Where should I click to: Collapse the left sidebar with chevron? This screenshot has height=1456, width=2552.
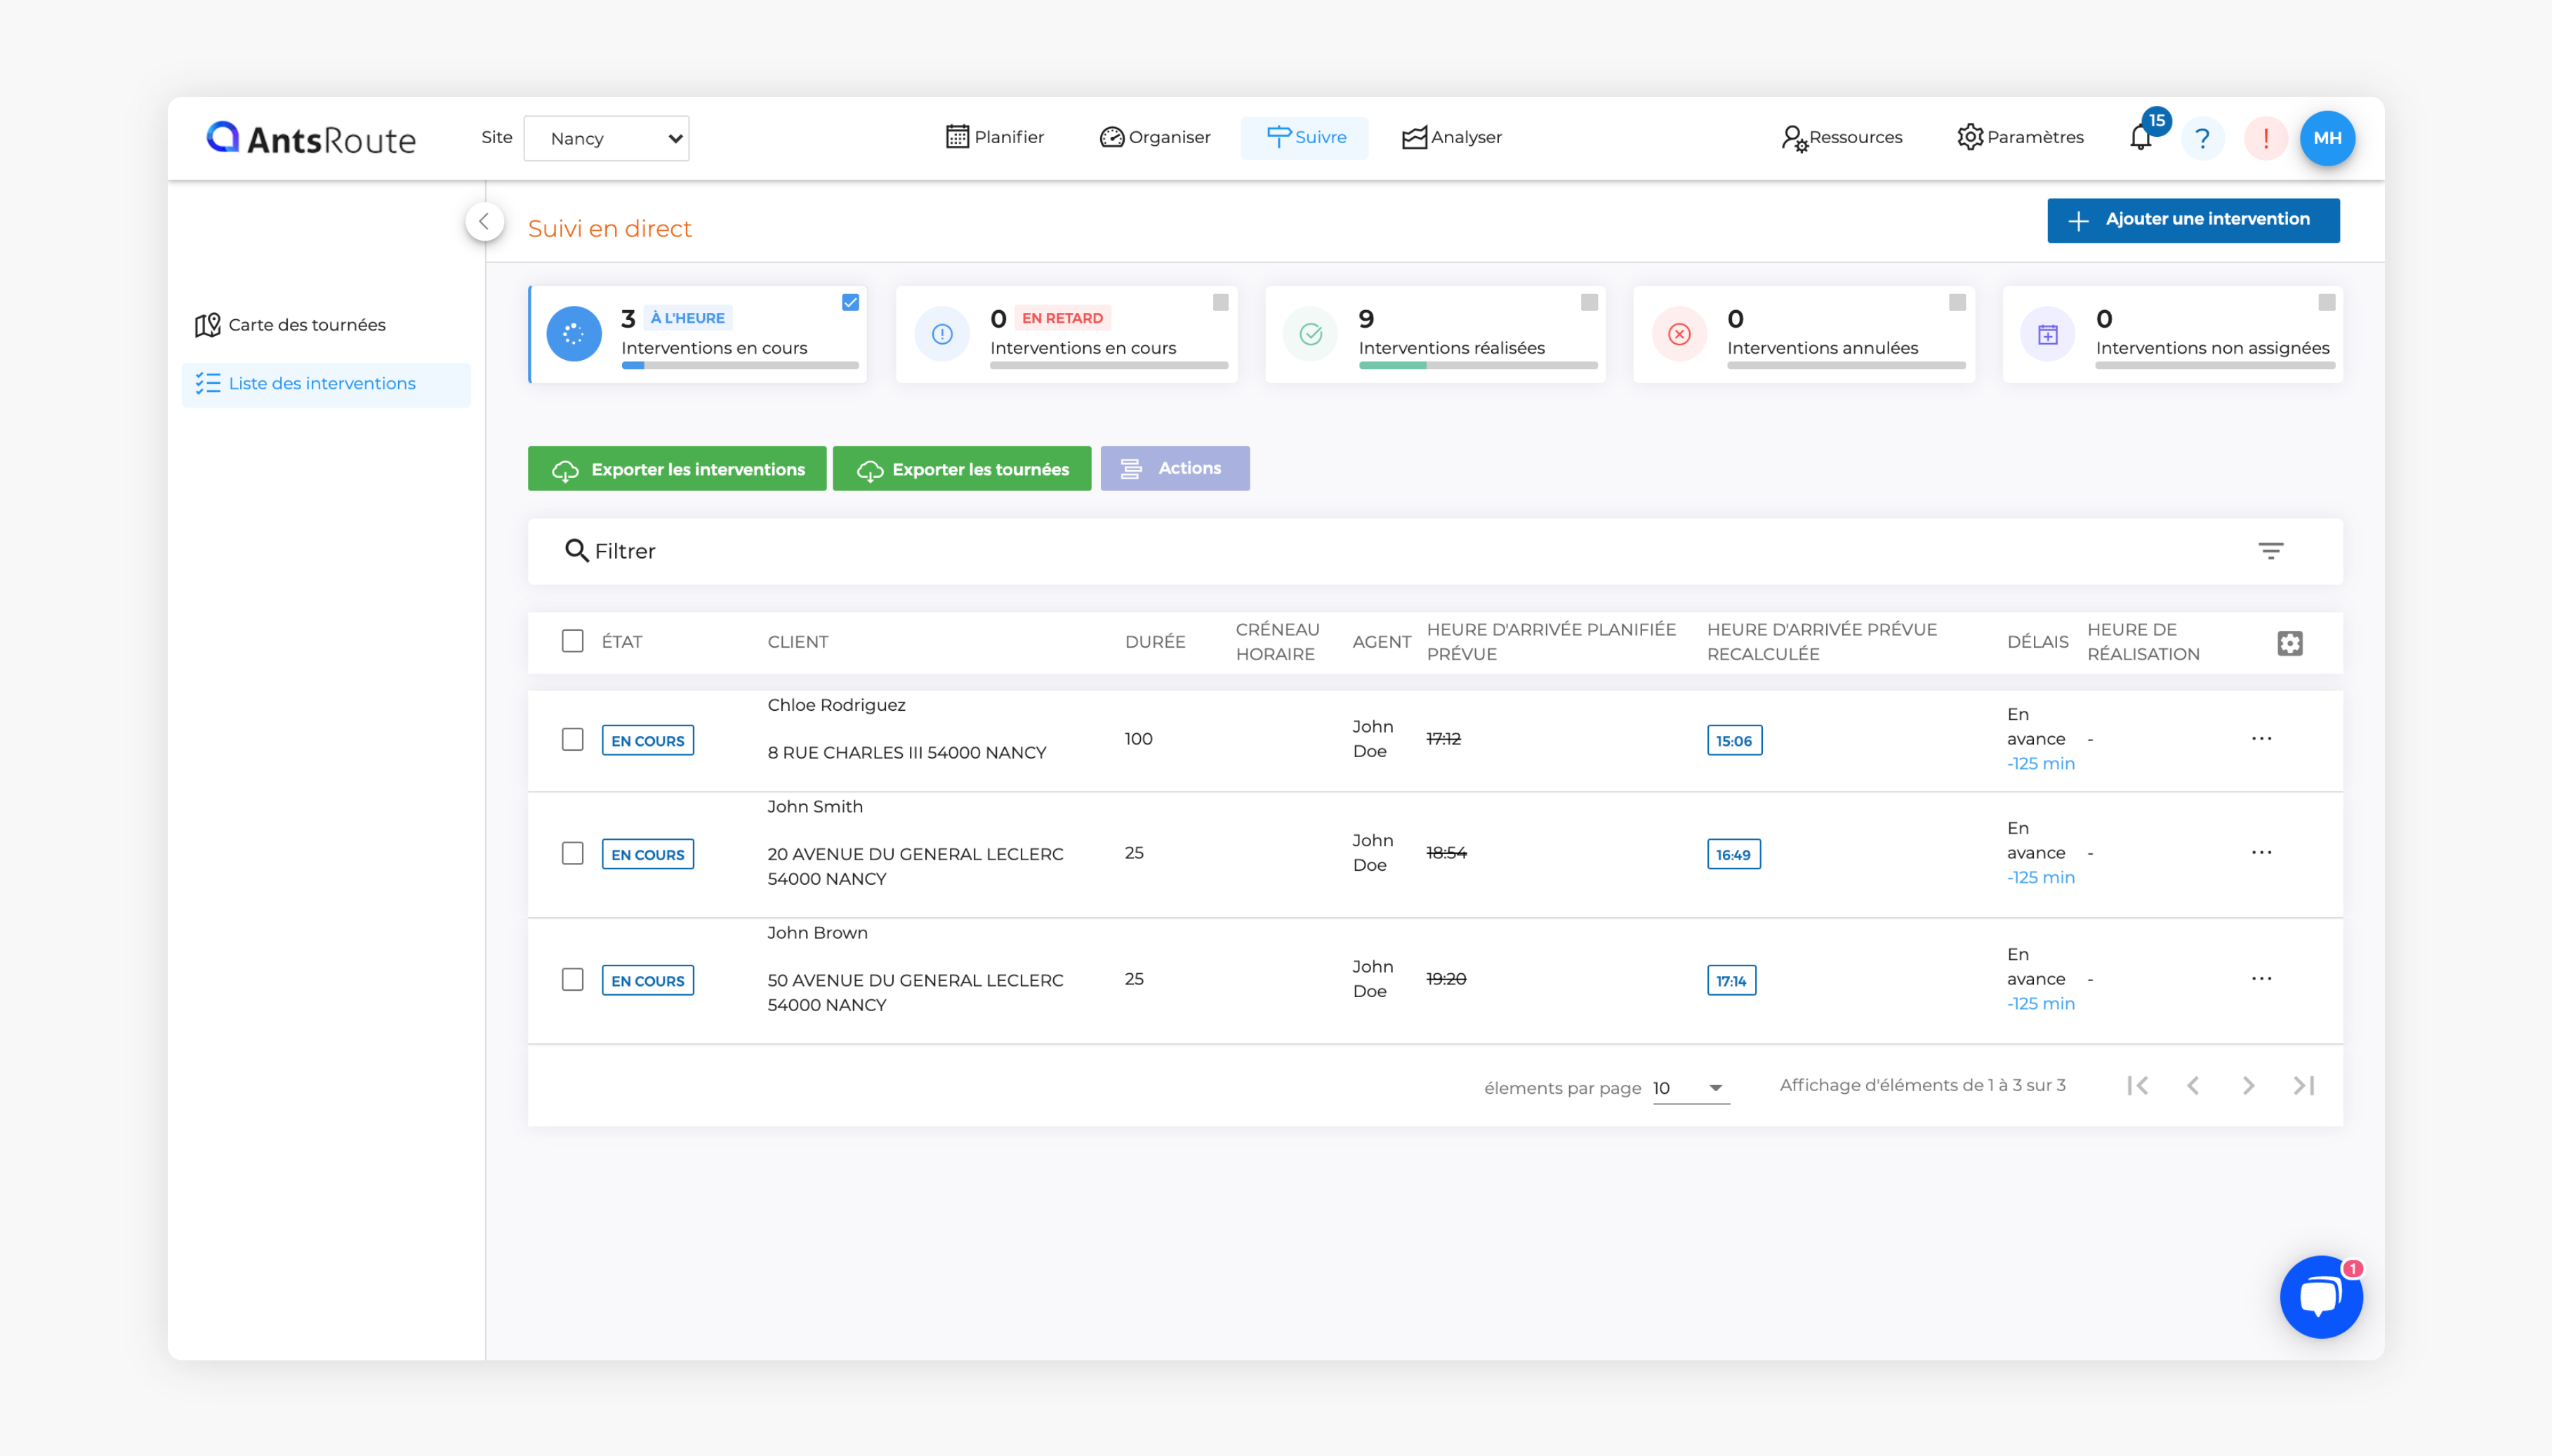[484, 221]
